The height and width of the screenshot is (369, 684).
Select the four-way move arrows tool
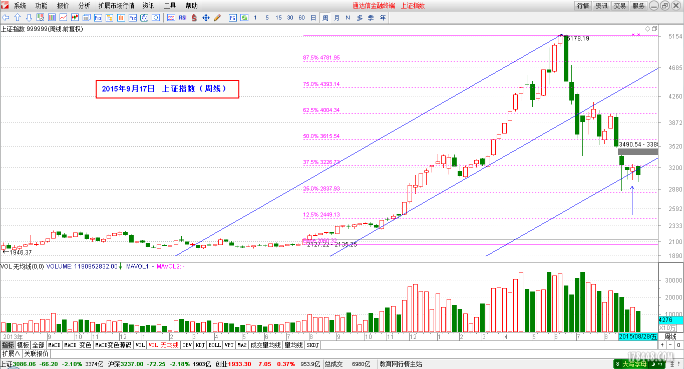pos(206,17)
